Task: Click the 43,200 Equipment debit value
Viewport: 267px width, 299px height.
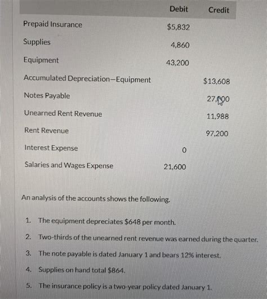Action: point(177,63)
